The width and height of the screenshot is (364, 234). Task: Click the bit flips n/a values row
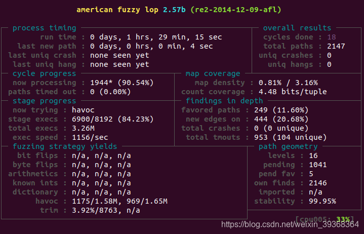click(101, 156)
